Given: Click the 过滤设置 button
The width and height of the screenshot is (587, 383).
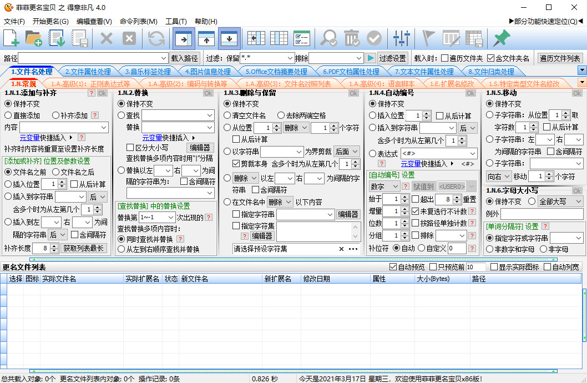Looking at the screenshot, I should (x=392, y=58).
